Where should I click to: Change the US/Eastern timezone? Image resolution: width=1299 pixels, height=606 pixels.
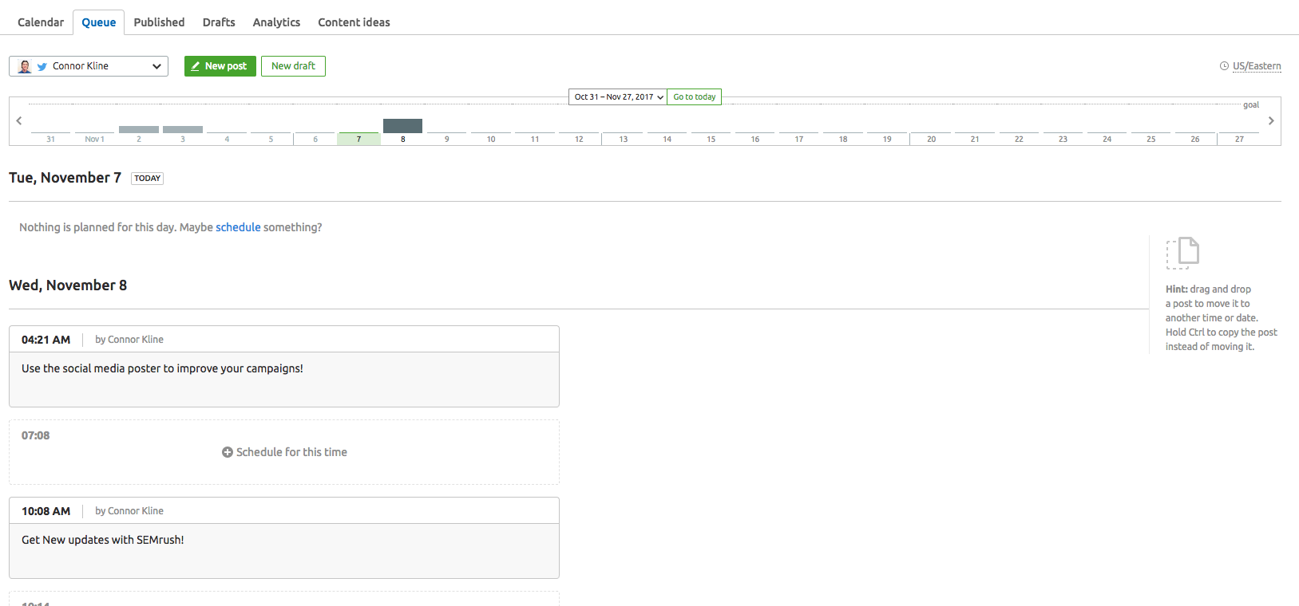tap(1257, 66)
